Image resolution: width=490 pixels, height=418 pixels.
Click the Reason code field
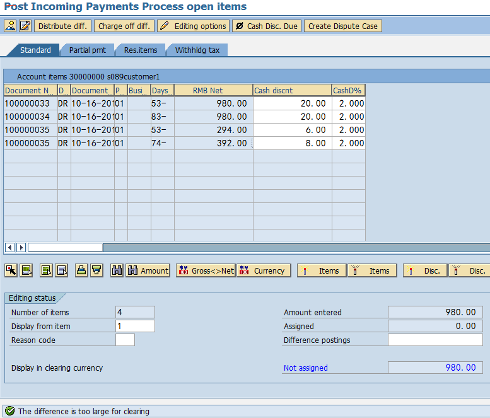pyautogui.click(x=125, y=340)
